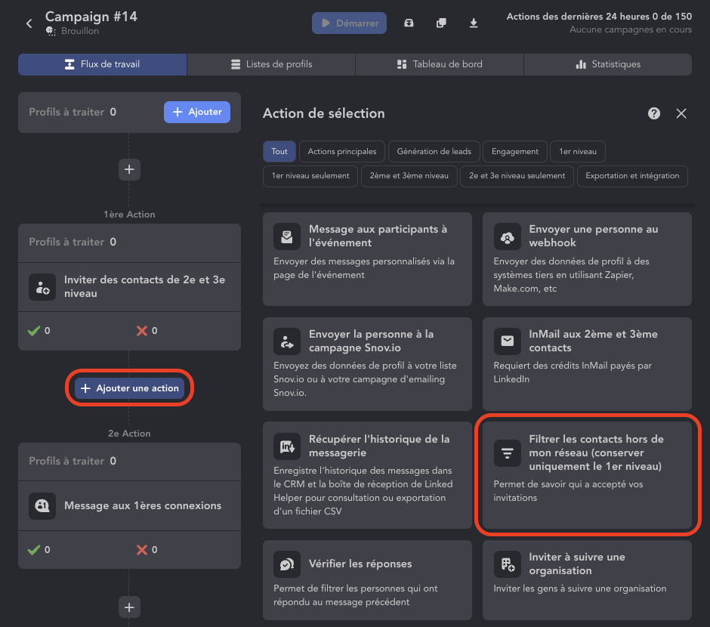Click the blue Ajouter button
710x627 pixels.
197,112
